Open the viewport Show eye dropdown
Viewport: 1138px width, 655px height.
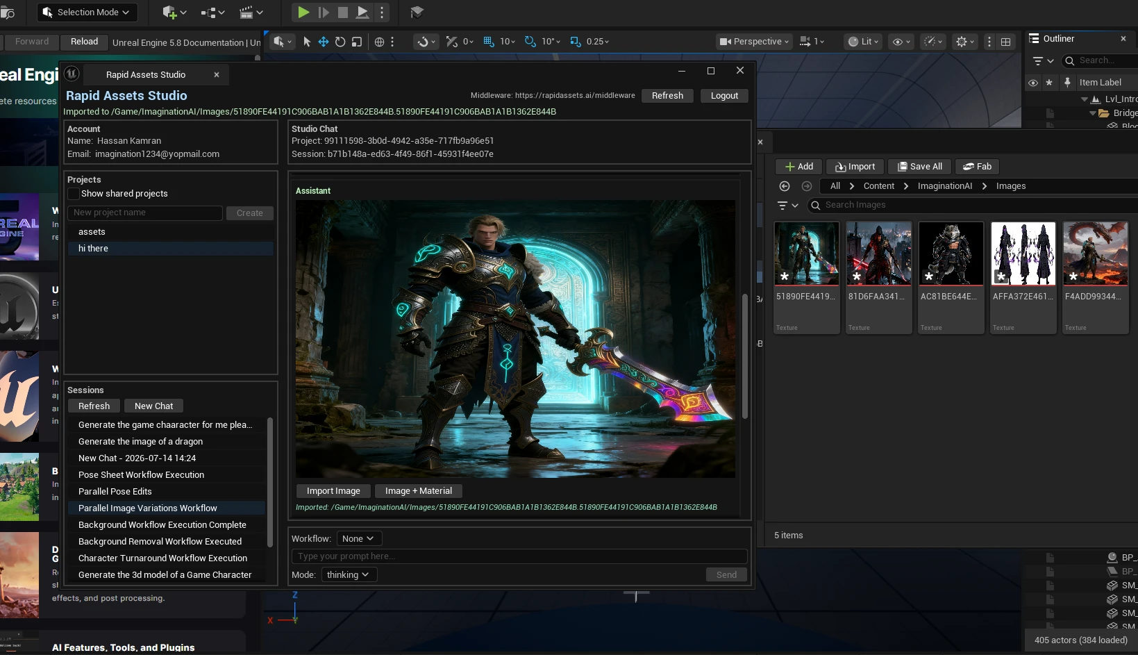coord(901,42)
